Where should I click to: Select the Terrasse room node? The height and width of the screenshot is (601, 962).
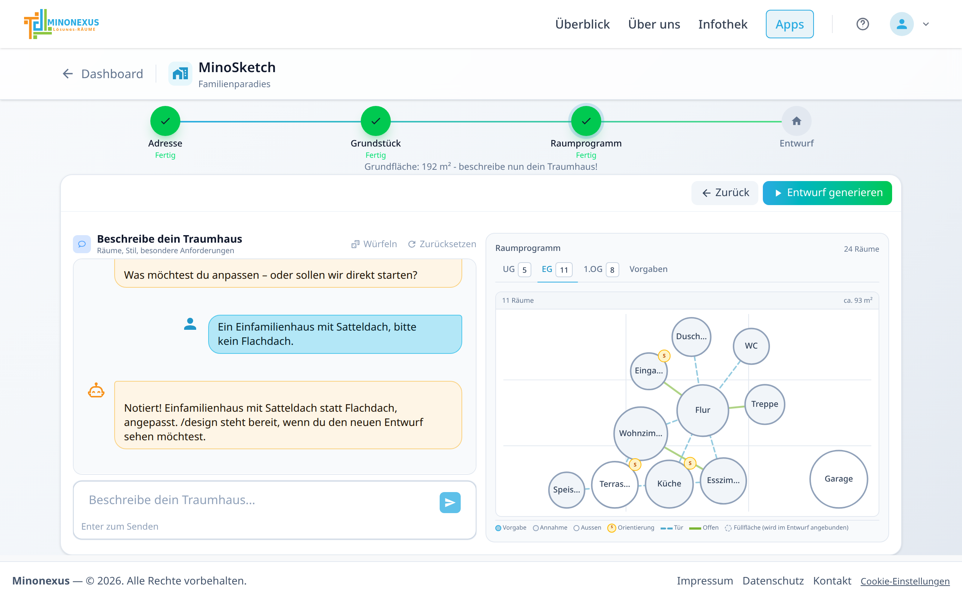coord(614,484)
